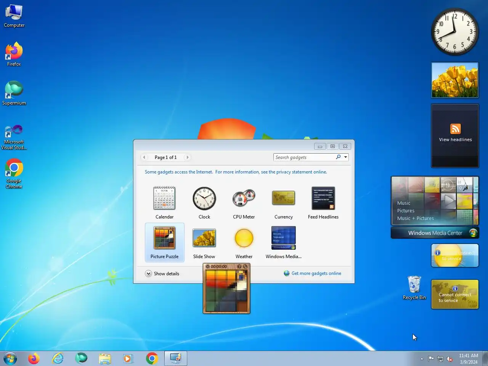Show hidden tray icons arrow
The image size is (488, 366).
pyautogui.click(x=422, y=359)
